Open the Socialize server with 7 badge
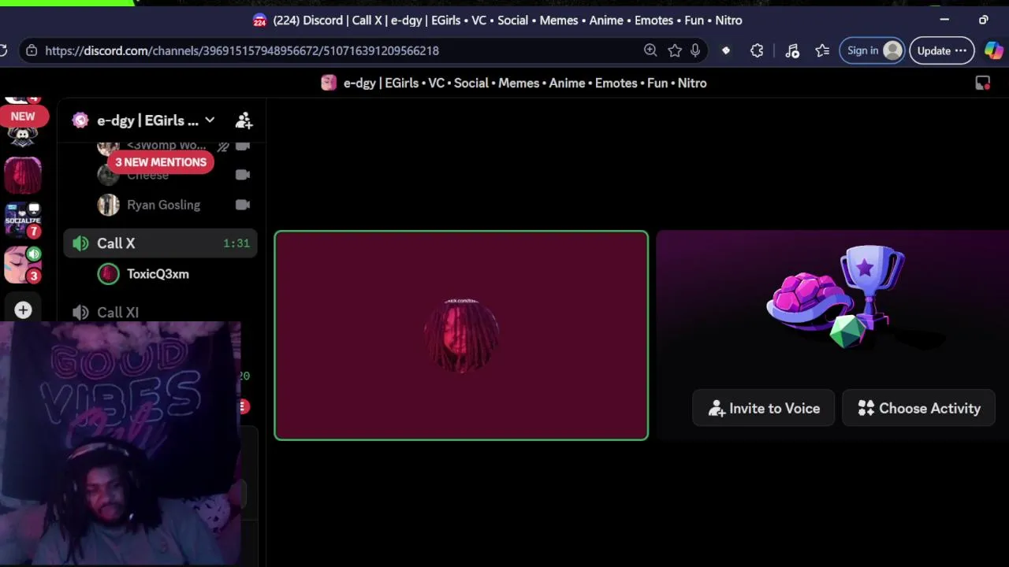The height and width of the screenshot is (567, 1009). tap(23, 220)
